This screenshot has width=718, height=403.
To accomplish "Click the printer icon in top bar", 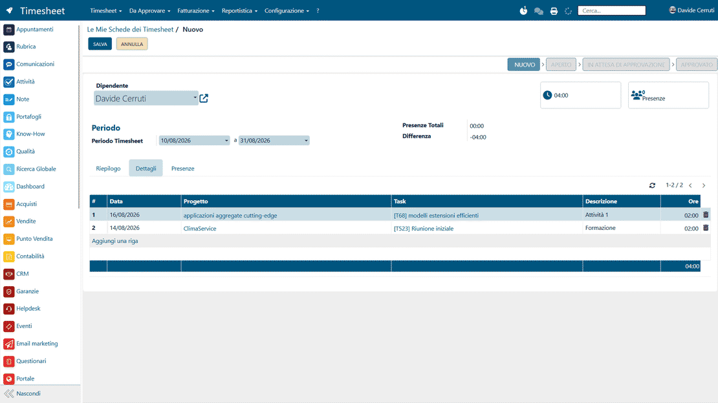I will point(554,11).
